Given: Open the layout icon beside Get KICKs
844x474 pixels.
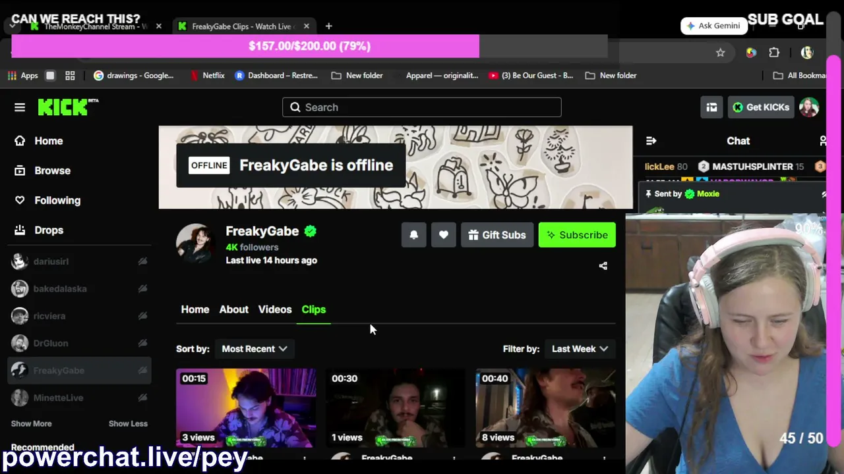Looking at the screenshot, I should tap(711, 107).
